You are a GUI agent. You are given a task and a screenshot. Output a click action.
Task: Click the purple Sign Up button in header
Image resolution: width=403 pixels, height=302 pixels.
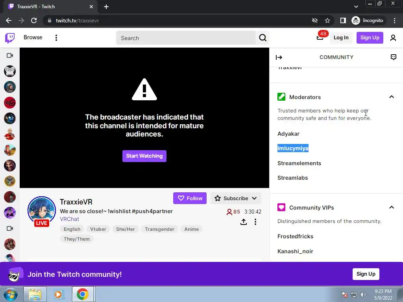370,38
